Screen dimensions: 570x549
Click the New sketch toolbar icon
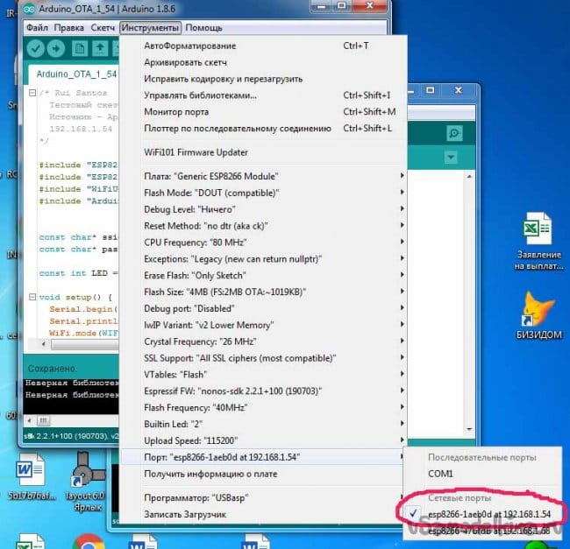[x=81, y=48]
